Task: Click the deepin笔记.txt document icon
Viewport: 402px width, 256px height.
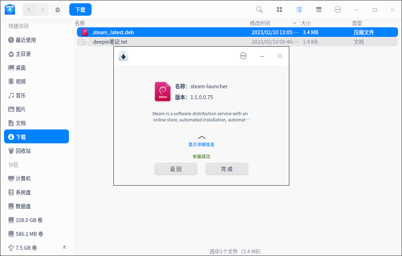Action: pos(85,42)
